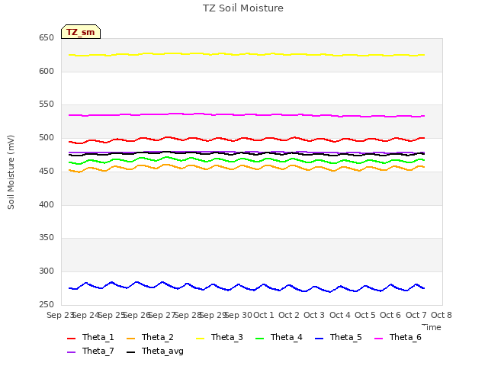This screenshot has height=366, width=488.
Task: Click the 650 y-axis tick label
Action: click(47, 38)
